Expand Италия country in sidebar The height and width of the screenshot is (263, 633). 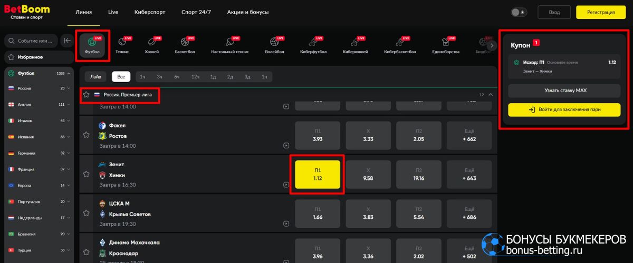(x=39, y=120)
